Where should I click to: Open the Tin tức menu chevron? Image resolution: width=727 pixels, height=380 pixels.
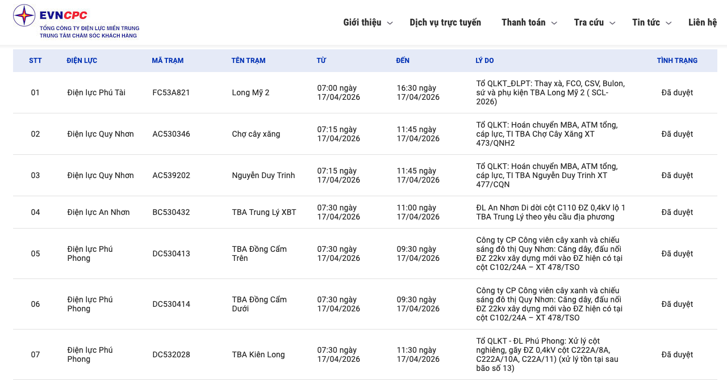(x=668, y=23)
